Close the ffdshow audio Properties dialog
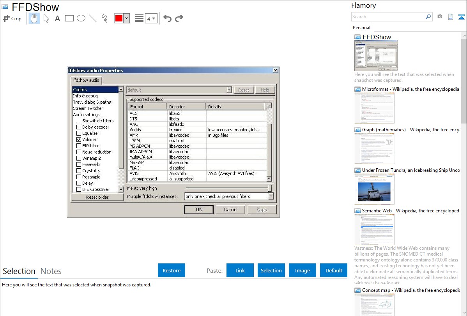This screenshot has width=467, height=316. [276, 70]
